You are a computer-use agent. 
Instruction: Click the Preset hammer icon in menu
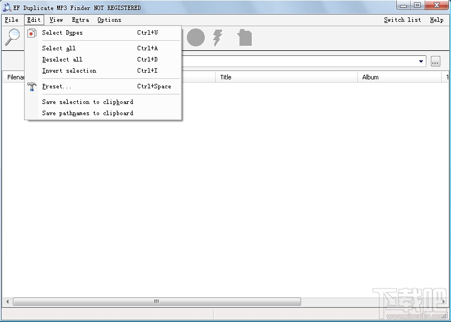pos(32,86)
